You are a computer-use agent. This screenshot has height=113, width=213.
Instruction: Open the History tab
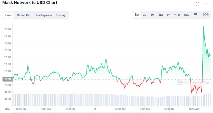(61, 15)
